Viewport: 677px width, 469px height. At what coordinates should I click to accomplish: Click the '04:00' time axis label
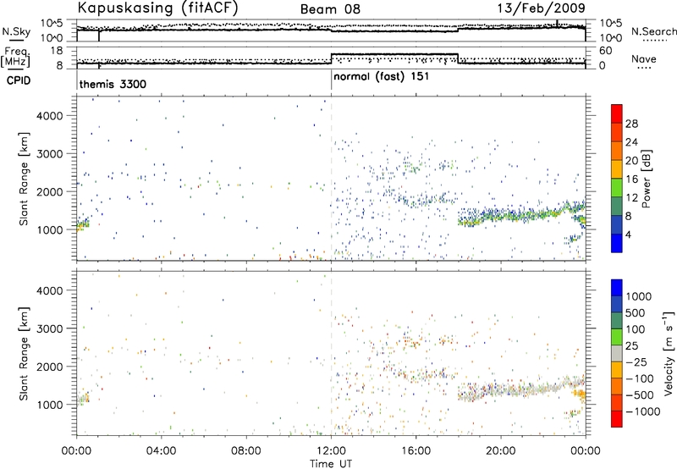click(x=162, y=451)
